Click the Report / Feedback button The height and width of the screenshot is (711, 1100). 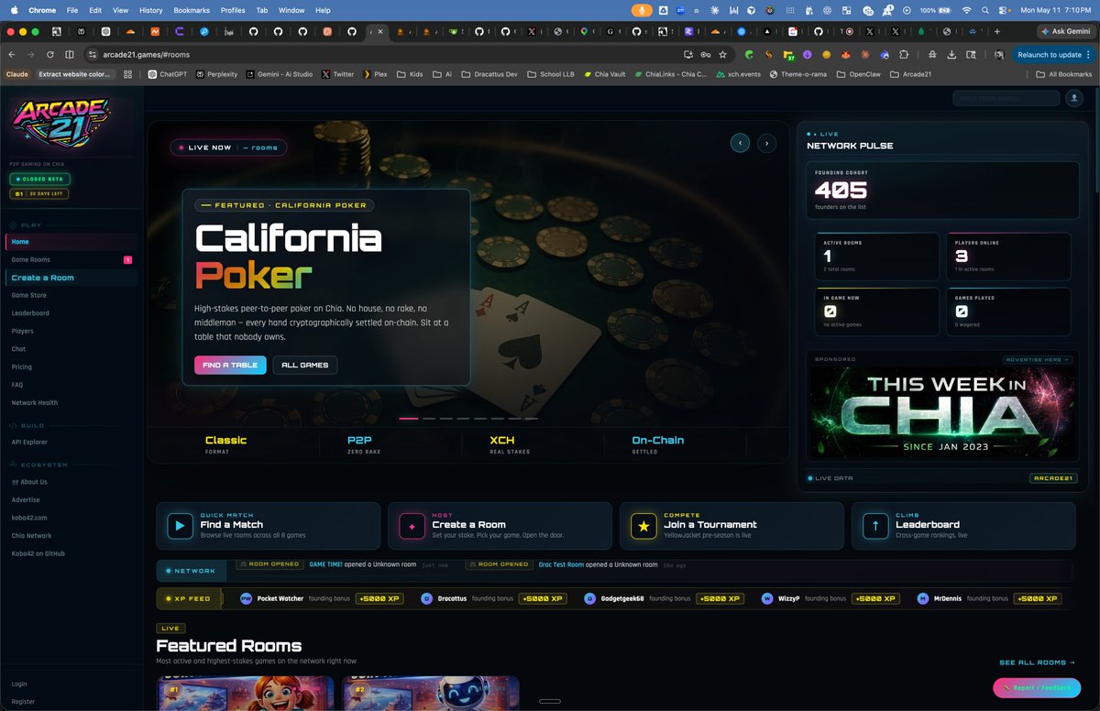1037,687
